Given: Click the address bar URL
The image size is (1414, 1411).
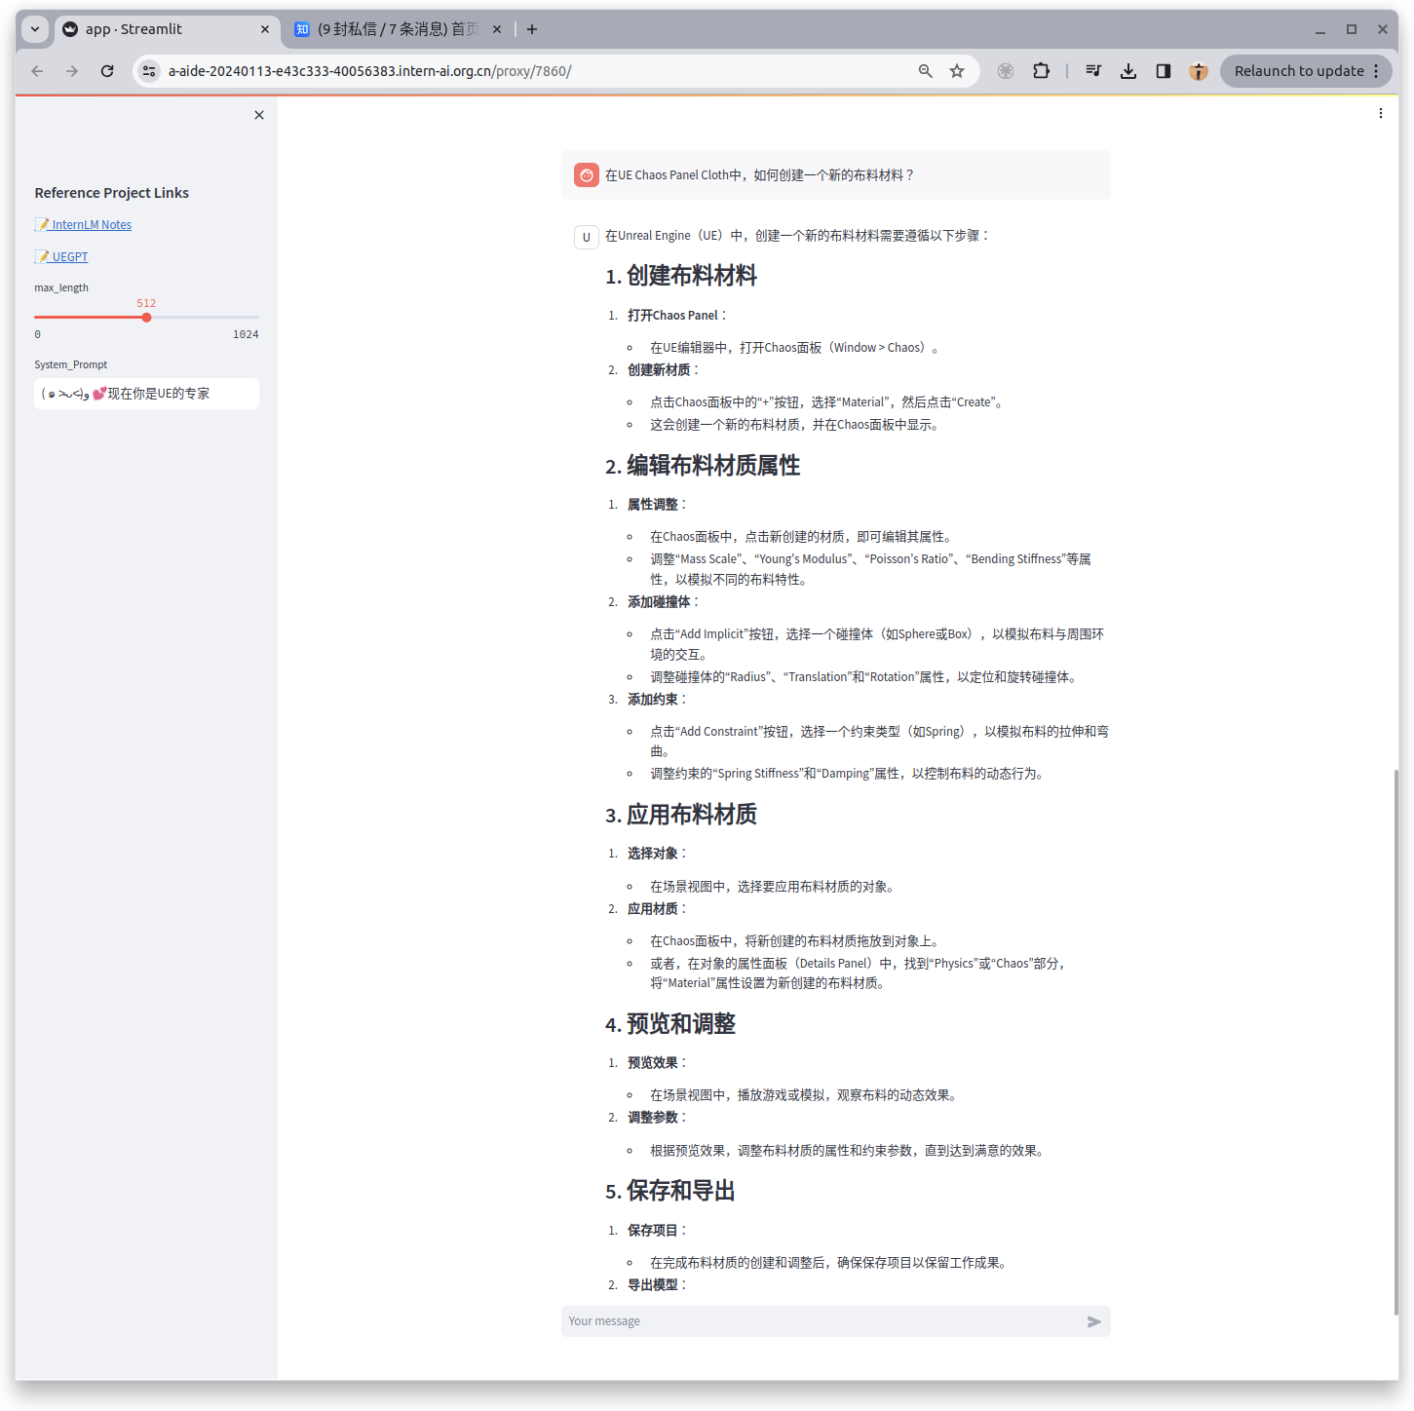Looking at the screenshot, I should tap(370, 71).
